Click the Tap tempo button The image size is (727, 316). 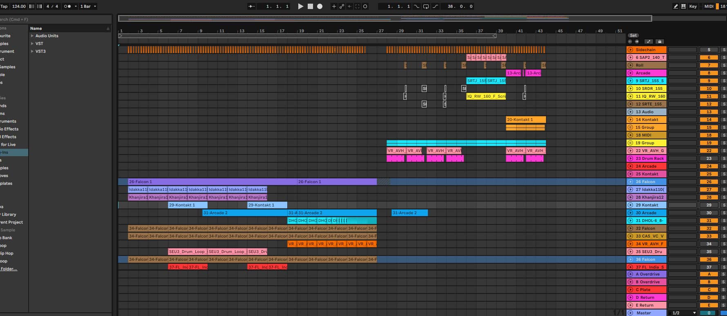coord(4,6)
